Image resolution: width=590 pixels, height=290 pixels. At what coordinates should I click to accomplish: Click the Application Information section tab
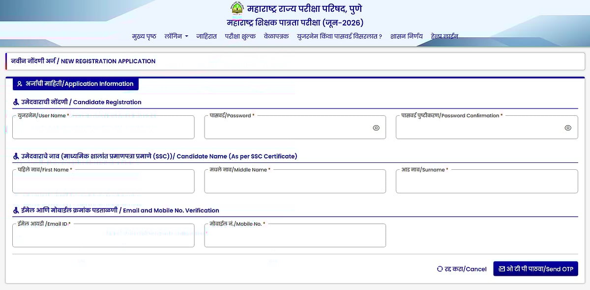[x=75, y=84]
